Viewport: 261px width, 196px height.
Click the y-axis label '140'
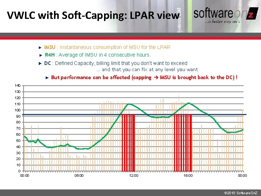tap(17, 86)
